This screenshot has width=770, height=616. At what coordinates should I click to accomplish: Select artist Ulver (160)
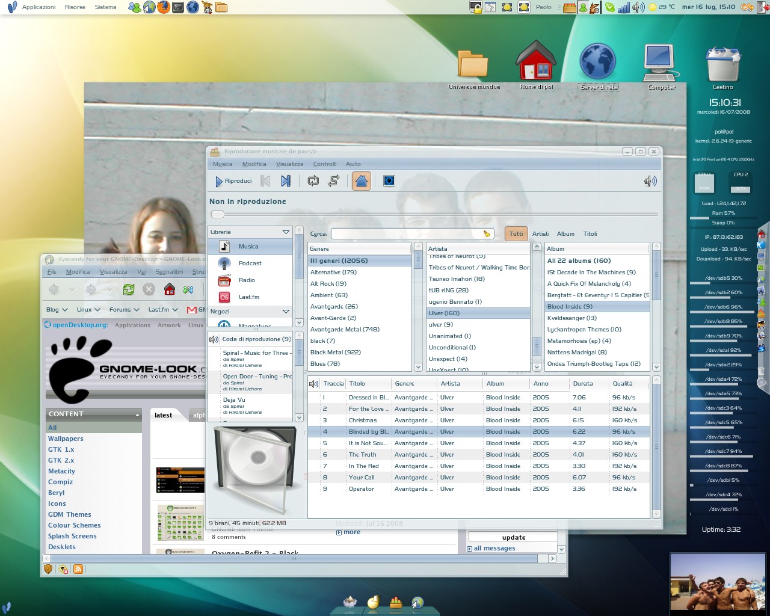(x=478, y=313)
